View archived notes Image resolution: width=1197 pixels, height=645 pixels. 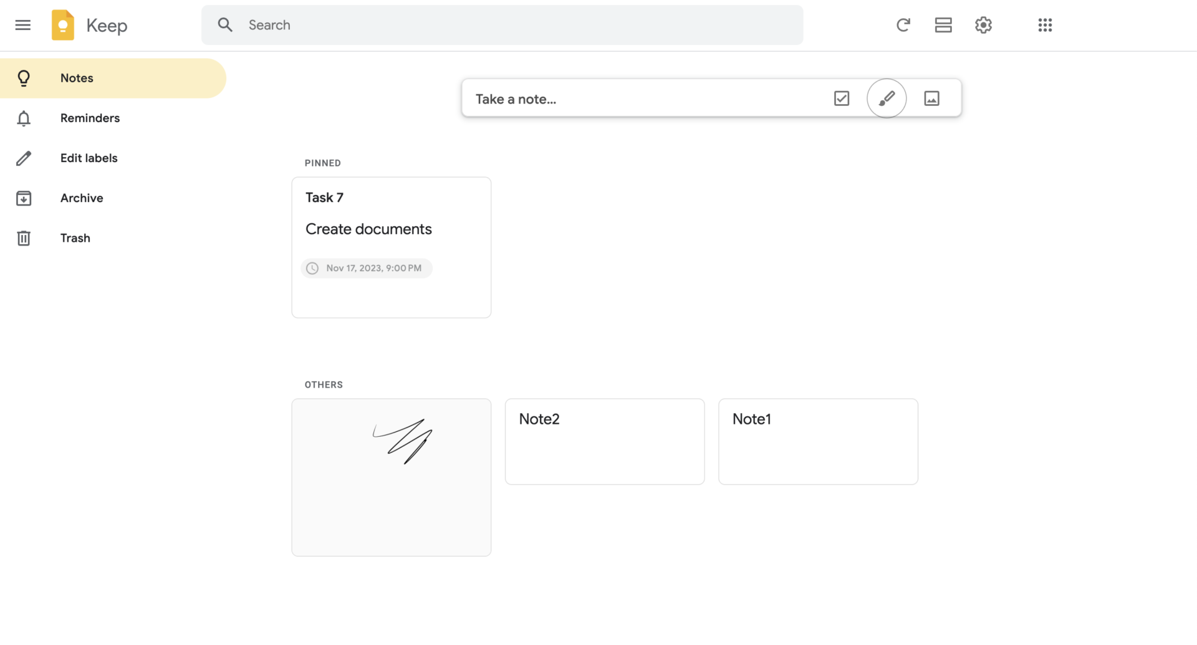click(x=82, y=198)
